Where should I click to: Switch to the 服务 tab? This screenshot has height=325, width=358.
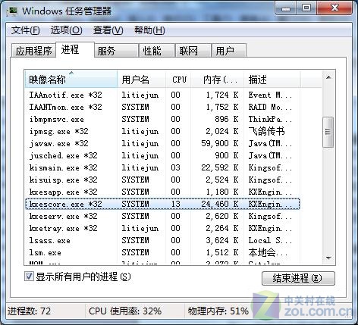117,51
